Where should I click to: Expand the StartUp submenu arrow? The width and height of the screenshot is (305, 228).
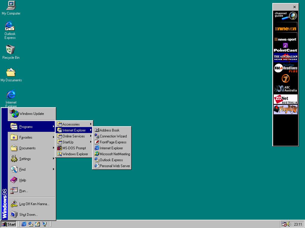(91, 142)
